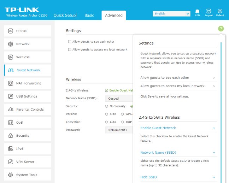Check Allow guests to access my local network

(70, 49)
